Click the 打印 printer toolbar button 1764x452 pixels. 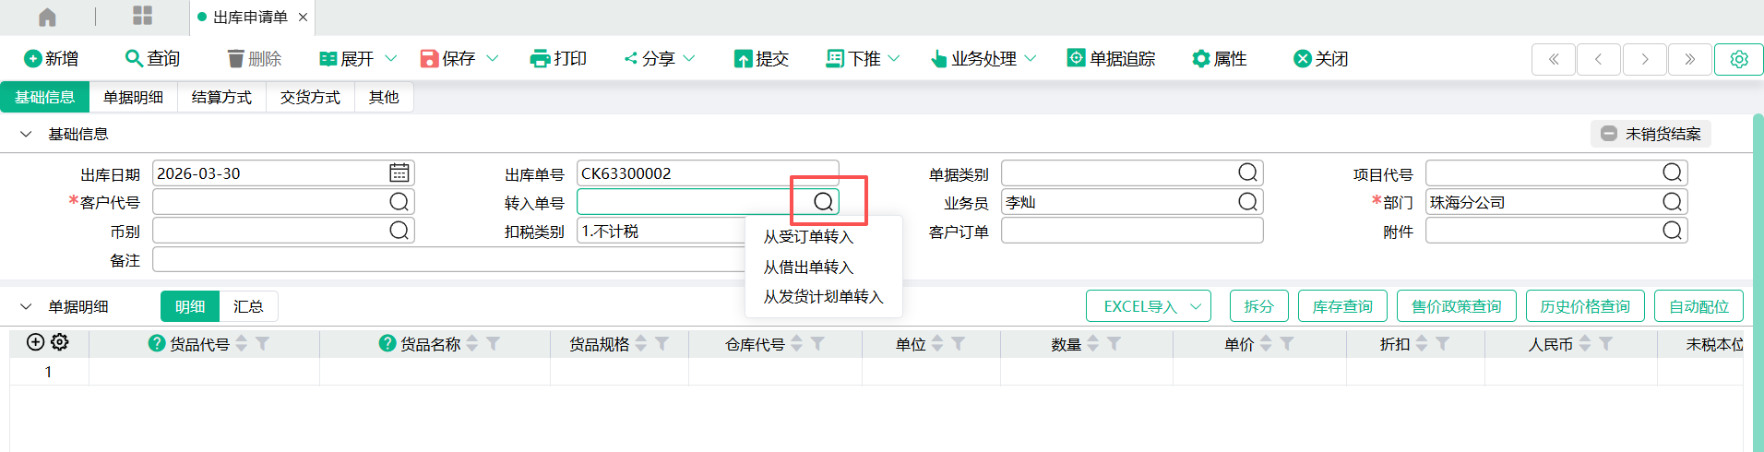pos(559,59)
